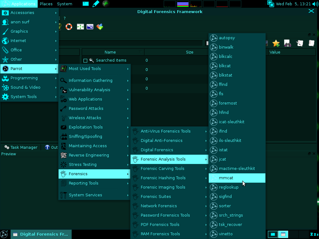This screenshot has height=239, width=319.
Task: Open the Places menu
Action: click(x=46, y=4)
